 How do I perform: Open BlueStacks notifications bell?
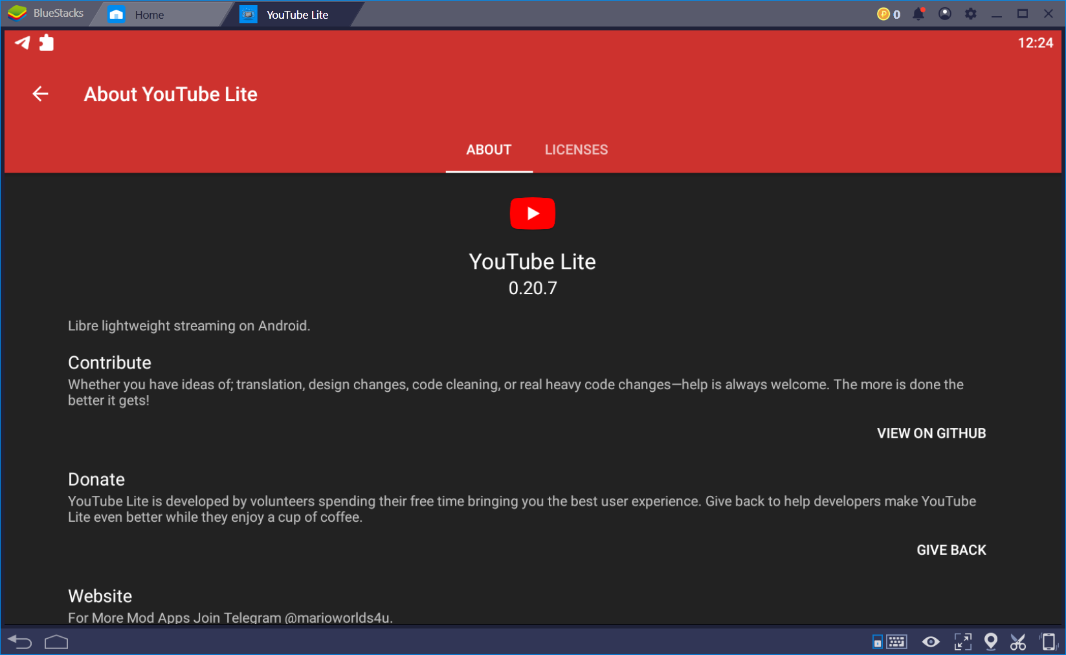[918, 14]
